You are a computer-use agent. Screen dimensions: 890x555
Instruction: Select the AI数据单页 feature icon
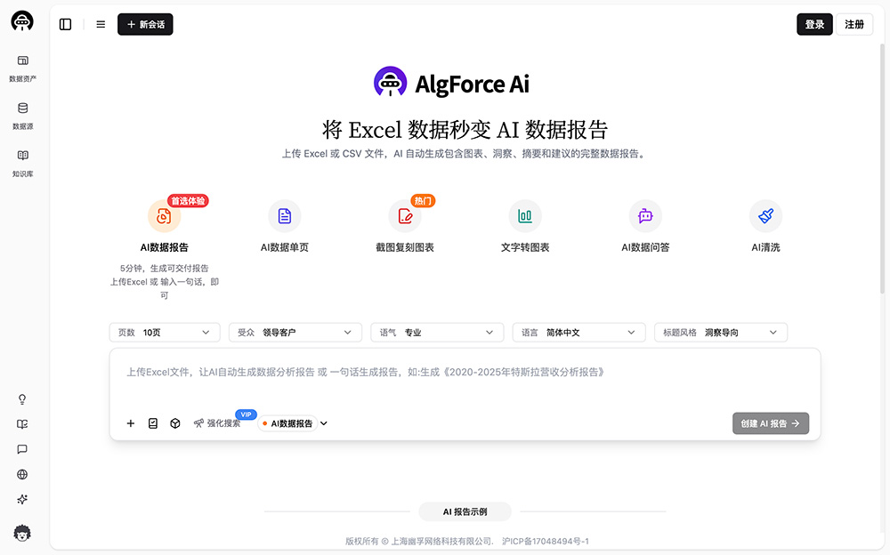coord(285,216)
